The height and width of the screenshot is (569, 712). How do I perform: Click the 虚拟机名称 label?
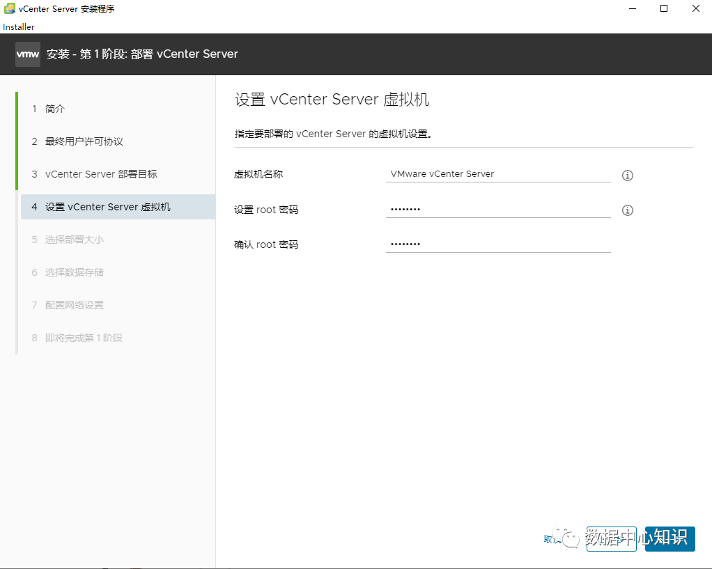[x=258, y=174]
